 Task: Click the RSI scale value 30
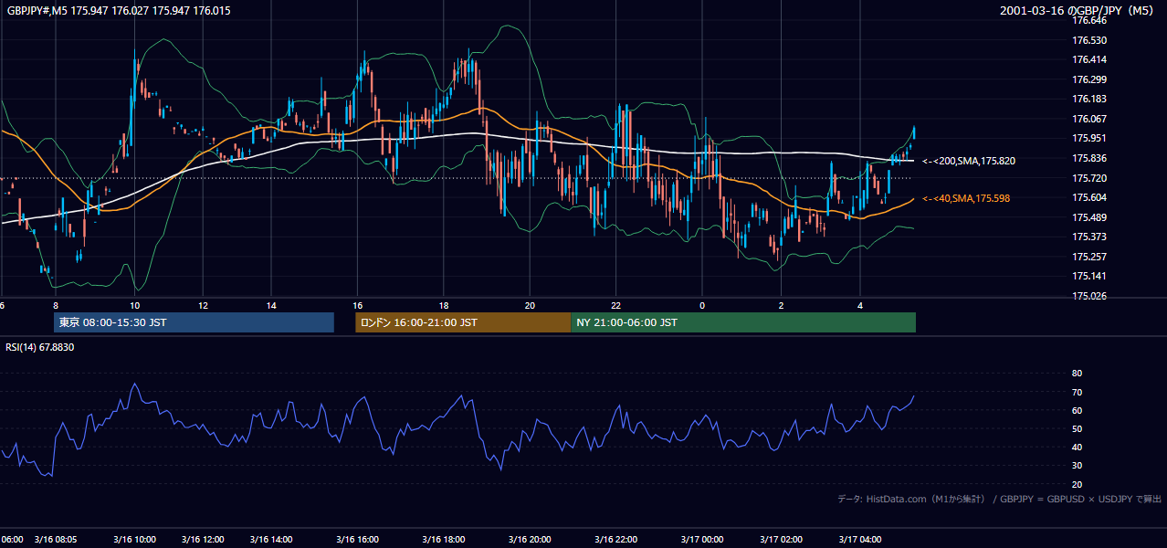click(x=1077, y=466)
